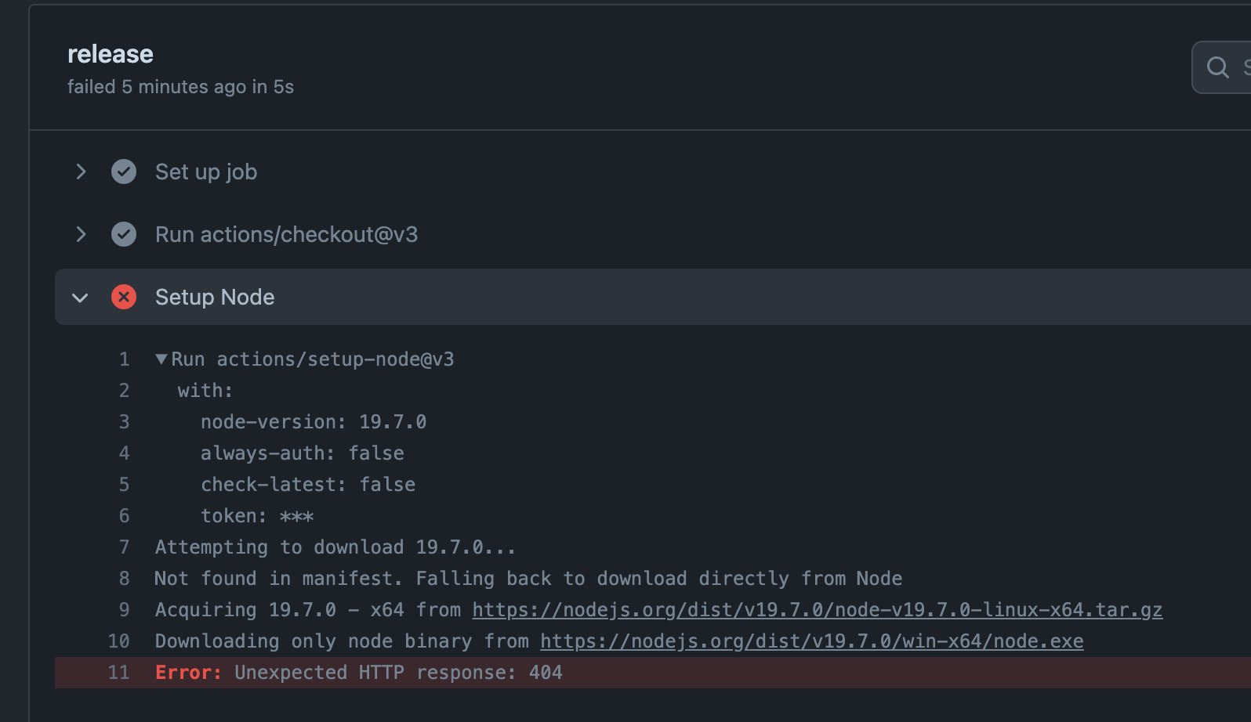This screenshot has width=1251, height=722.
Task: Click the search magnifier icon
Action: (1217, 67)
